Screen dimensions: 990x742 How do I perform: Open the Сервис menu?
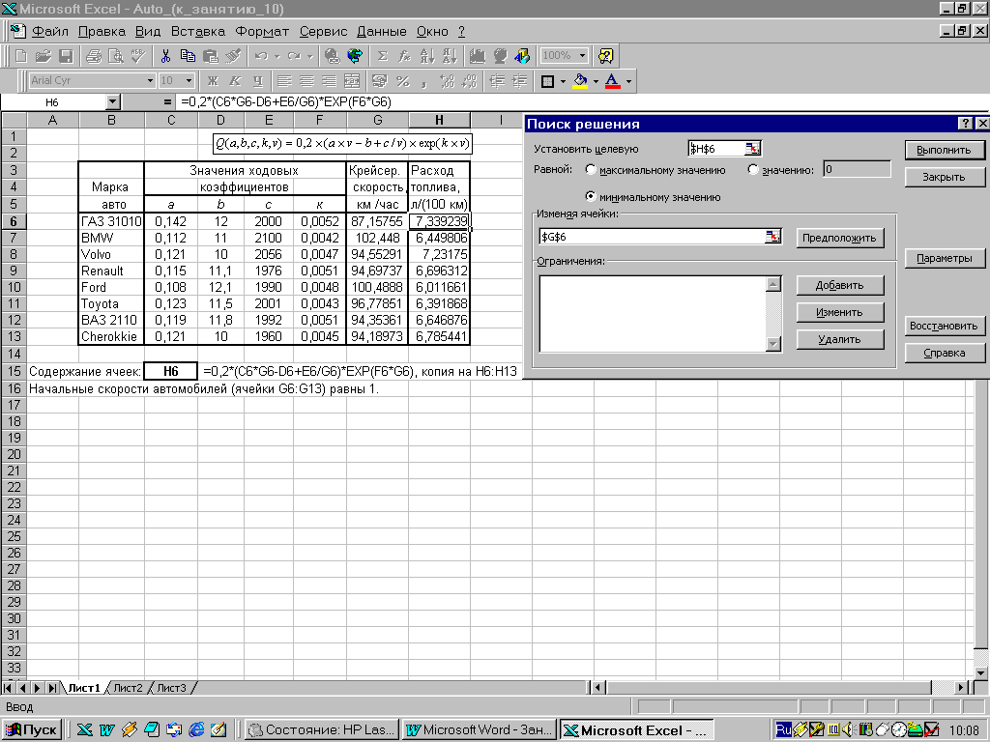[323, 32]
